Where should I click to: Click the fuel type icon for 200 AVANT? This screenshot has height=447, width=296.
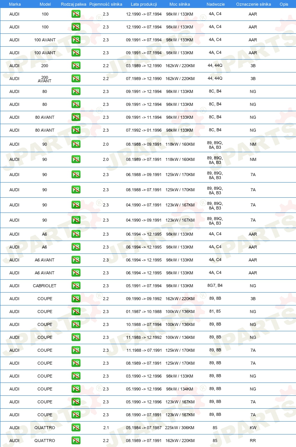(76, 79)
